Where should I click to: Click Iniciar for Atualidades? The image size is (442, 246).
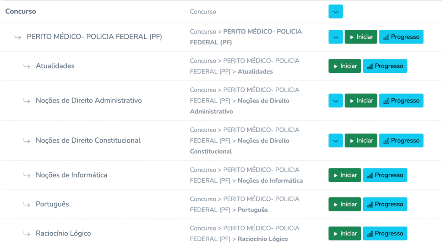(x=345, y=66)
